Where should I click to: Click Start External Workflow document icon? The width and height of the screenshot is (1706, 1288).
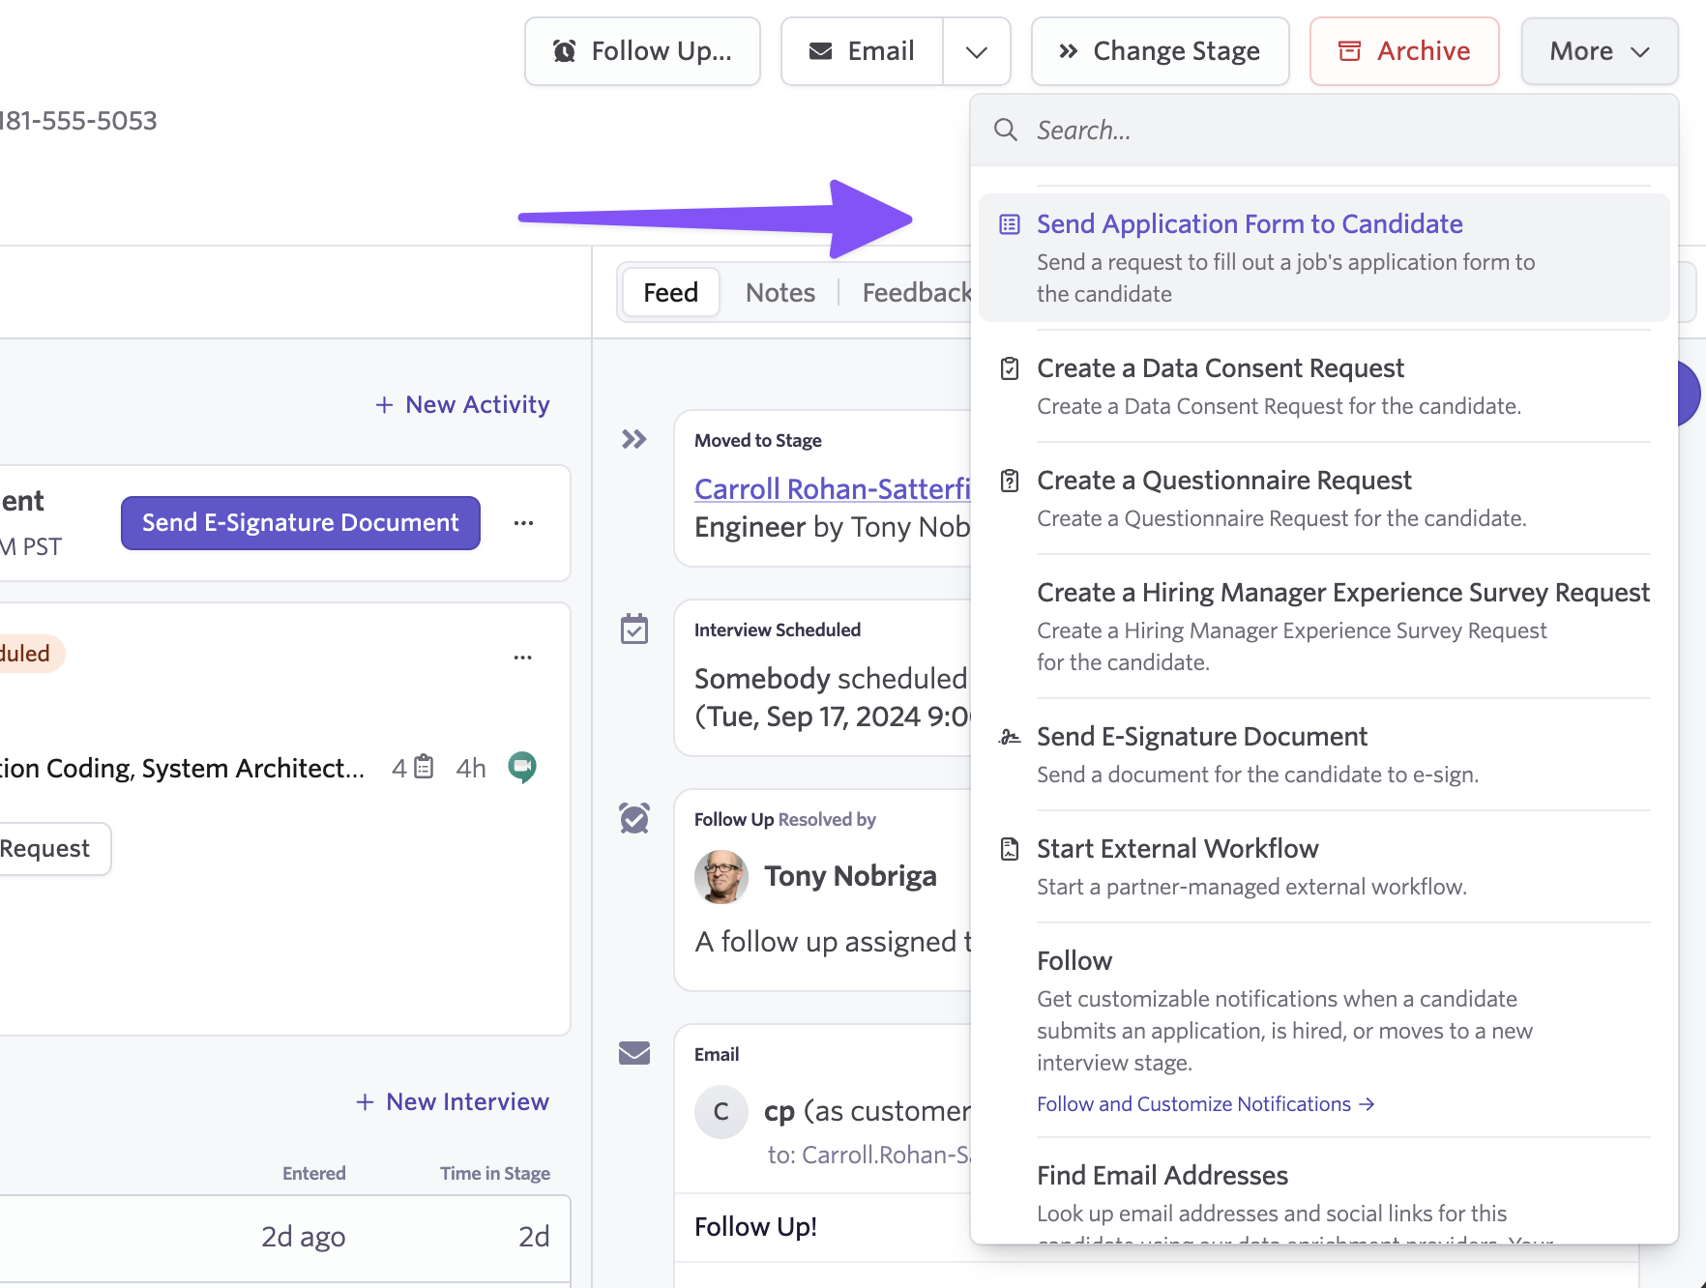1010,849
